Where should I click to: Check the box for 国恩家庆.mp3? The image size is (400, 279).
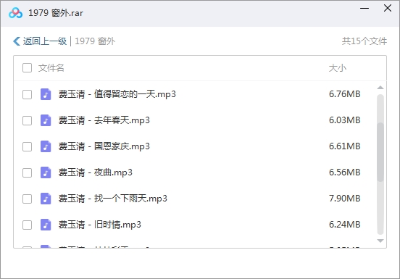27,146
